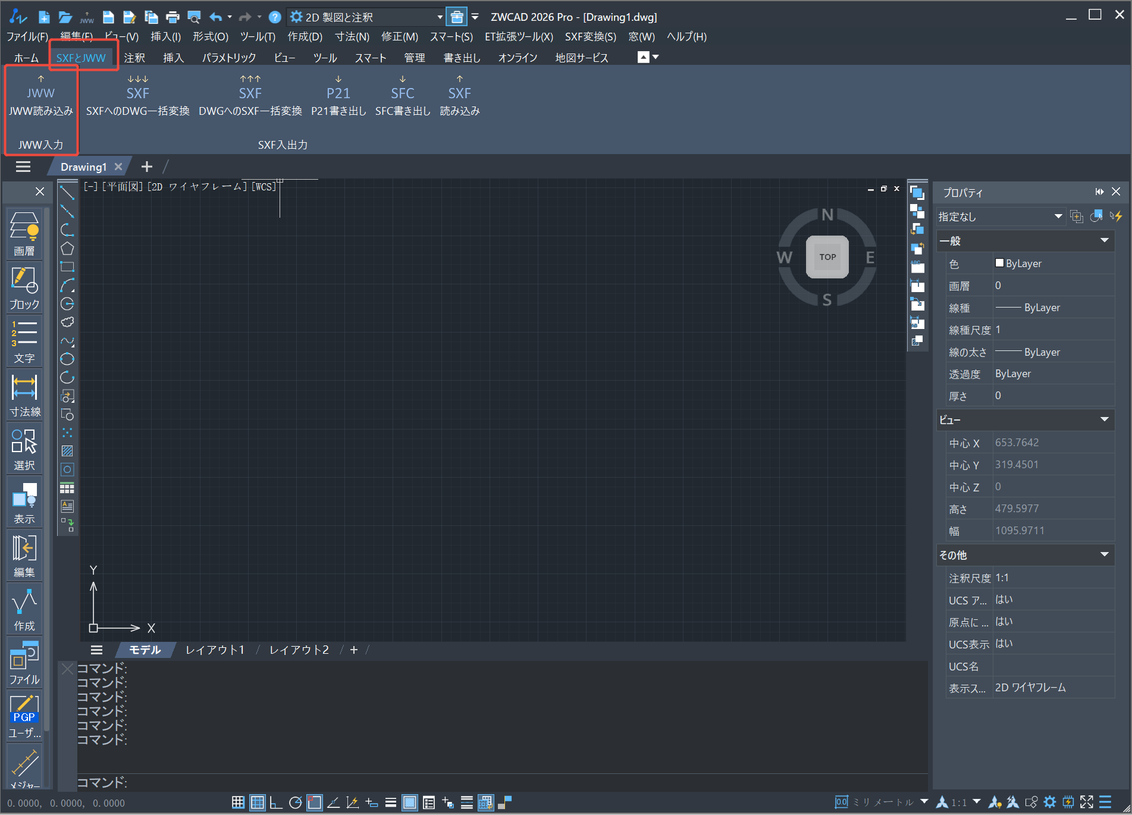Open undo history dropdown arrow
Viewport: 1132px width, 815px height.
click(x=230, y=17)
